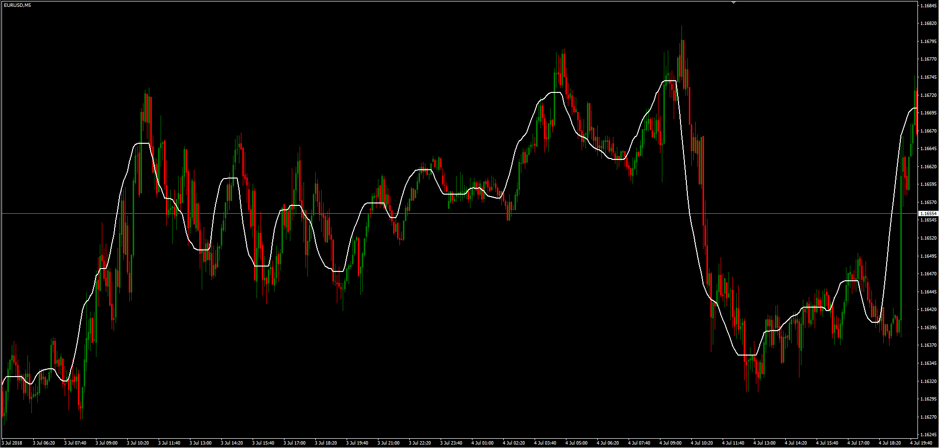939x448 pixels.
Task: Select the '3 Jul 15:40' time label
Action: click(263, 443)
